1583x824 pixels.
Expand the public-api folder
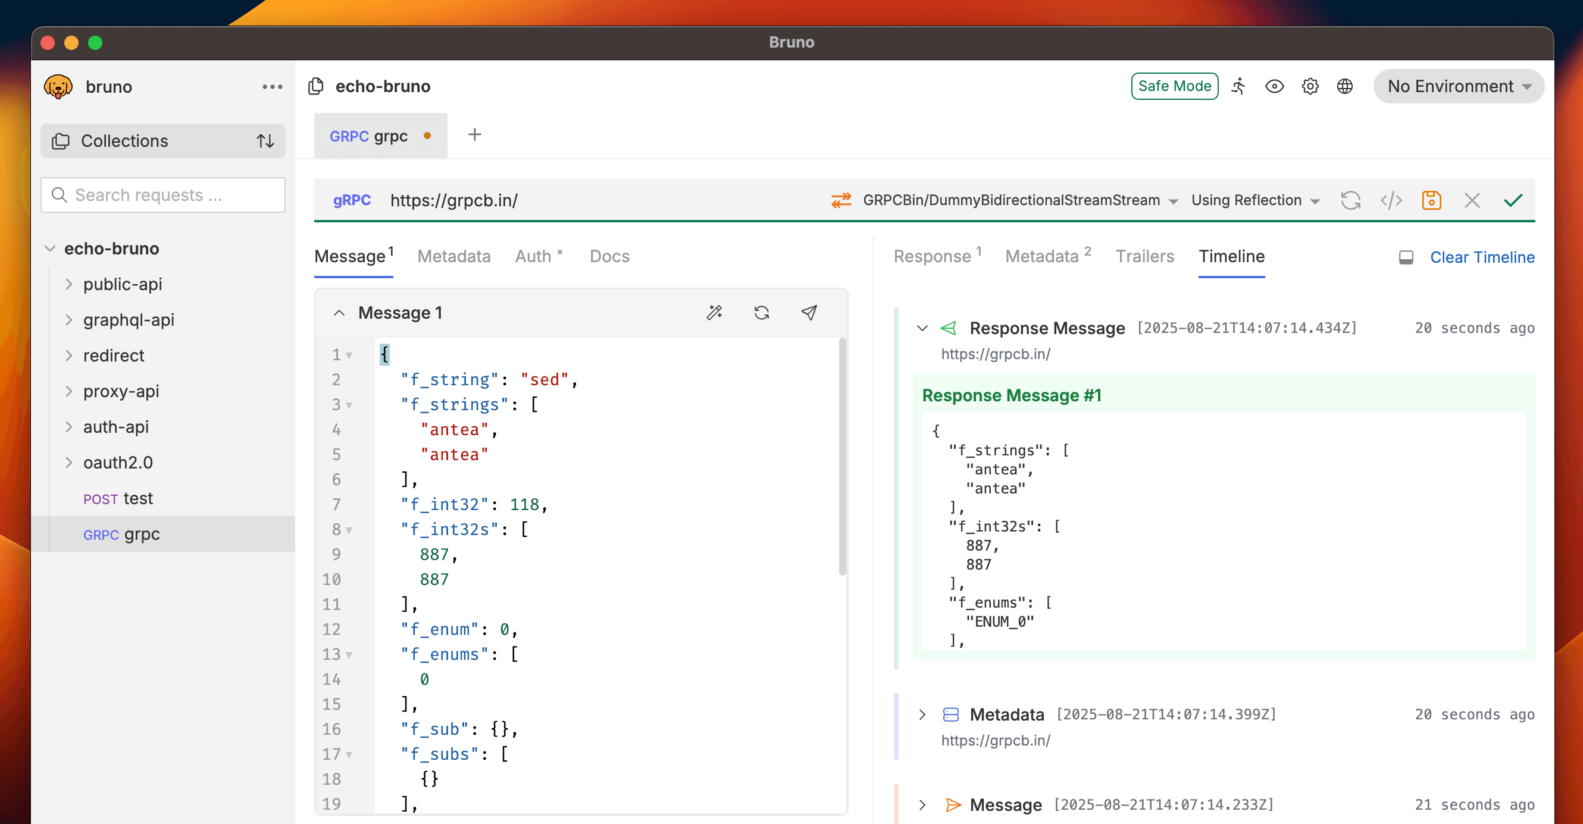click(122, 284)
